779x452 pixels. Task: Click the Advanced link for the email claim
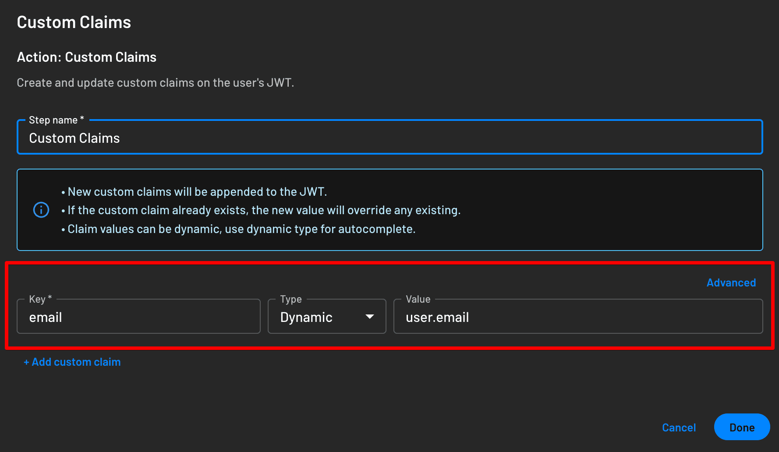coord(730,282)
